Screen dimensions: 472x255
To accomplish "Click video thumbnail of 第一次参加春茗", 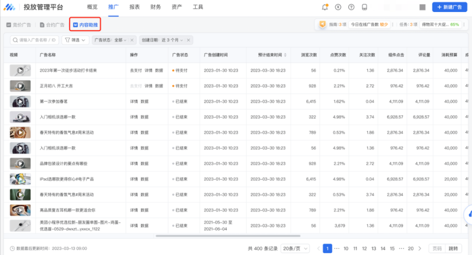I will [20, 101].
